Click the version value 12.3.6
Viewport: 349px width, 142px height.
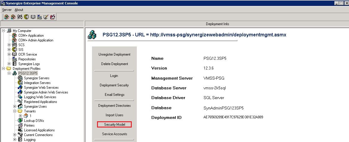coord(208,68)
